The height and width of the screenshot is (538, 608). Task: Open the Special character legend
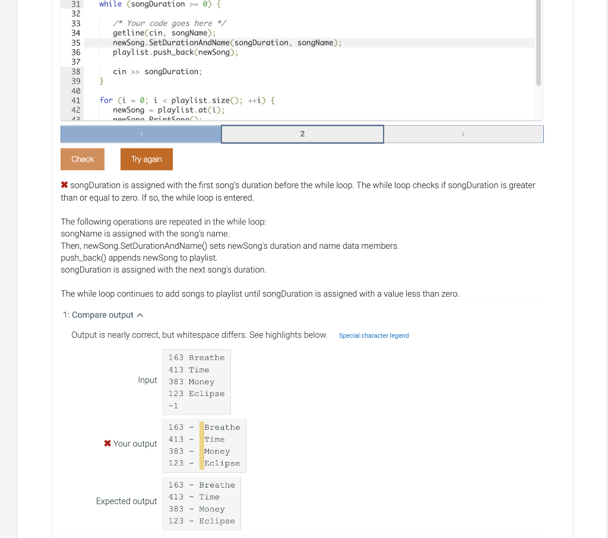tap(373, 336)
